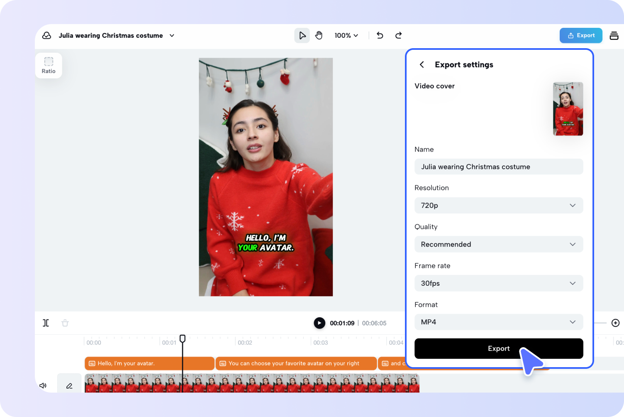Click the timeline zoom-in plus icon
This screenshot has height=417, width=624.
coord(616,323)
